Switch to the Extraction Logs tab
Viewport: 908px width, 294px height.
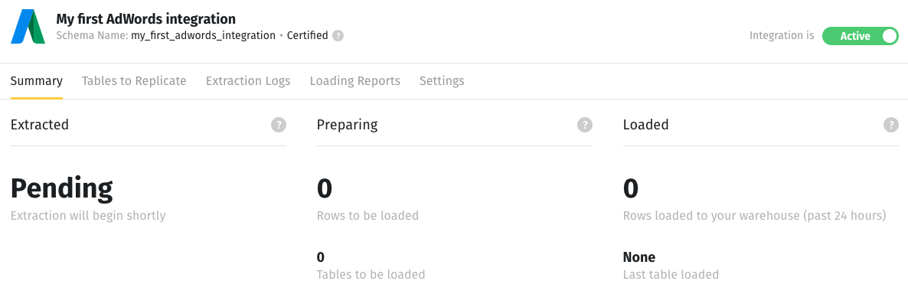pyautogui.click(x=248, y=81)
